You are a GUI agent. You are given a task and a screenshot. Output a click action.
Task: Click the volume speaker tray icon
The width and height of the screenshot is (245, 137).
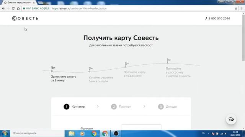point(226,134)
